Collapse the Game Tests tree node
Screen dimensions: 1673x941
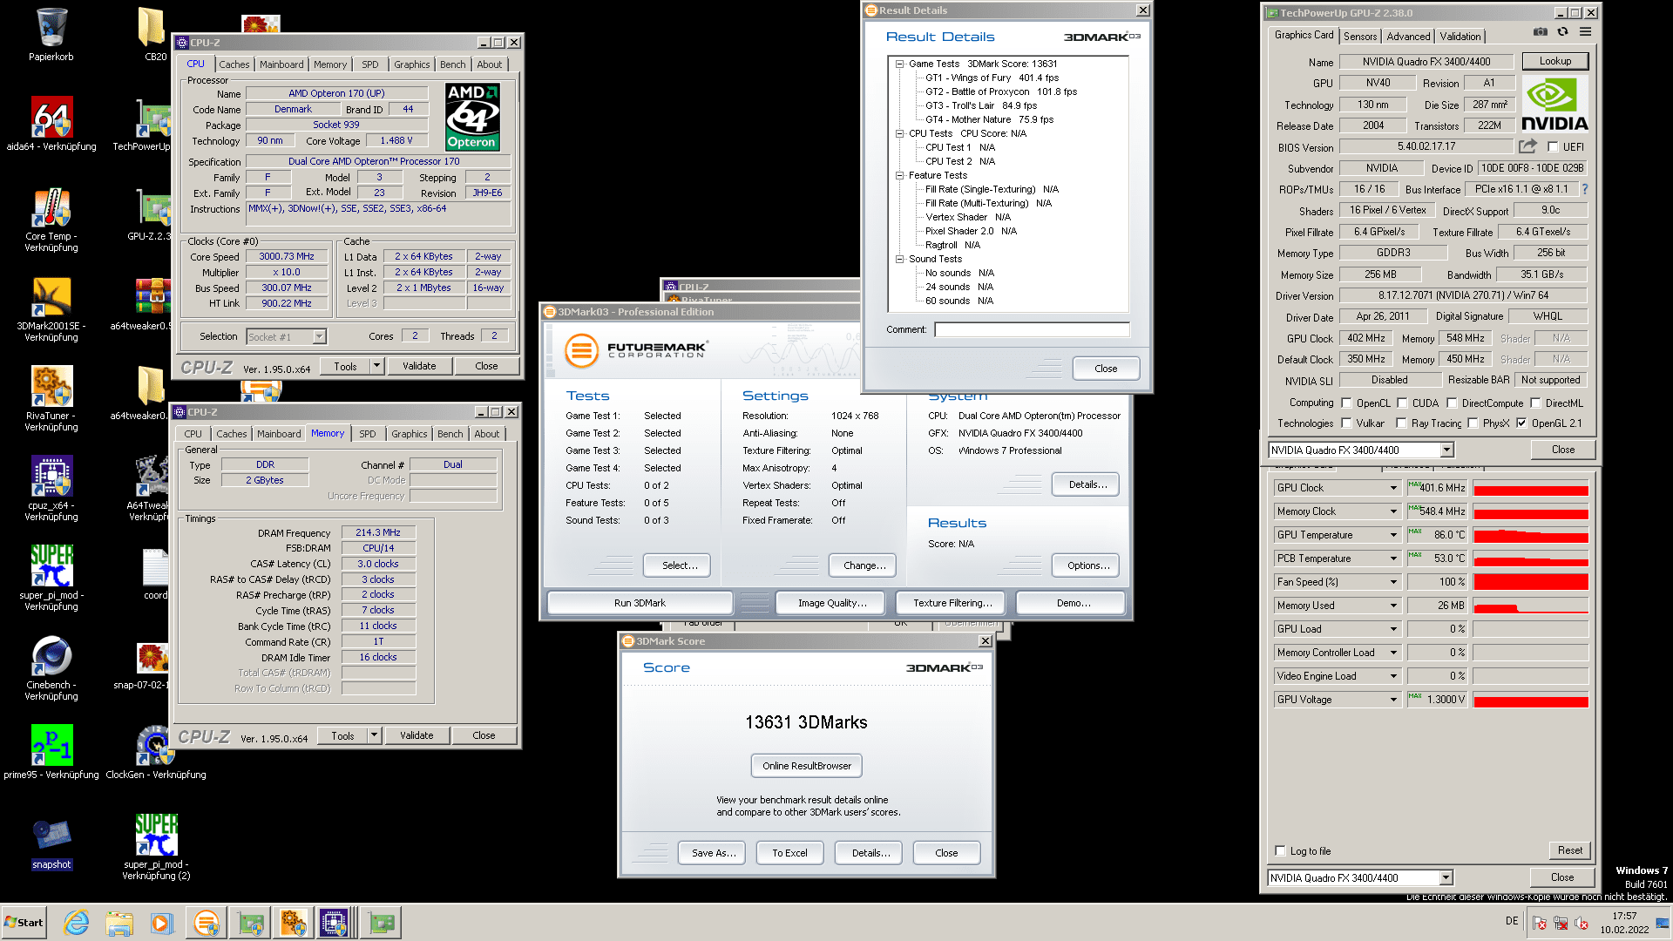899,64
